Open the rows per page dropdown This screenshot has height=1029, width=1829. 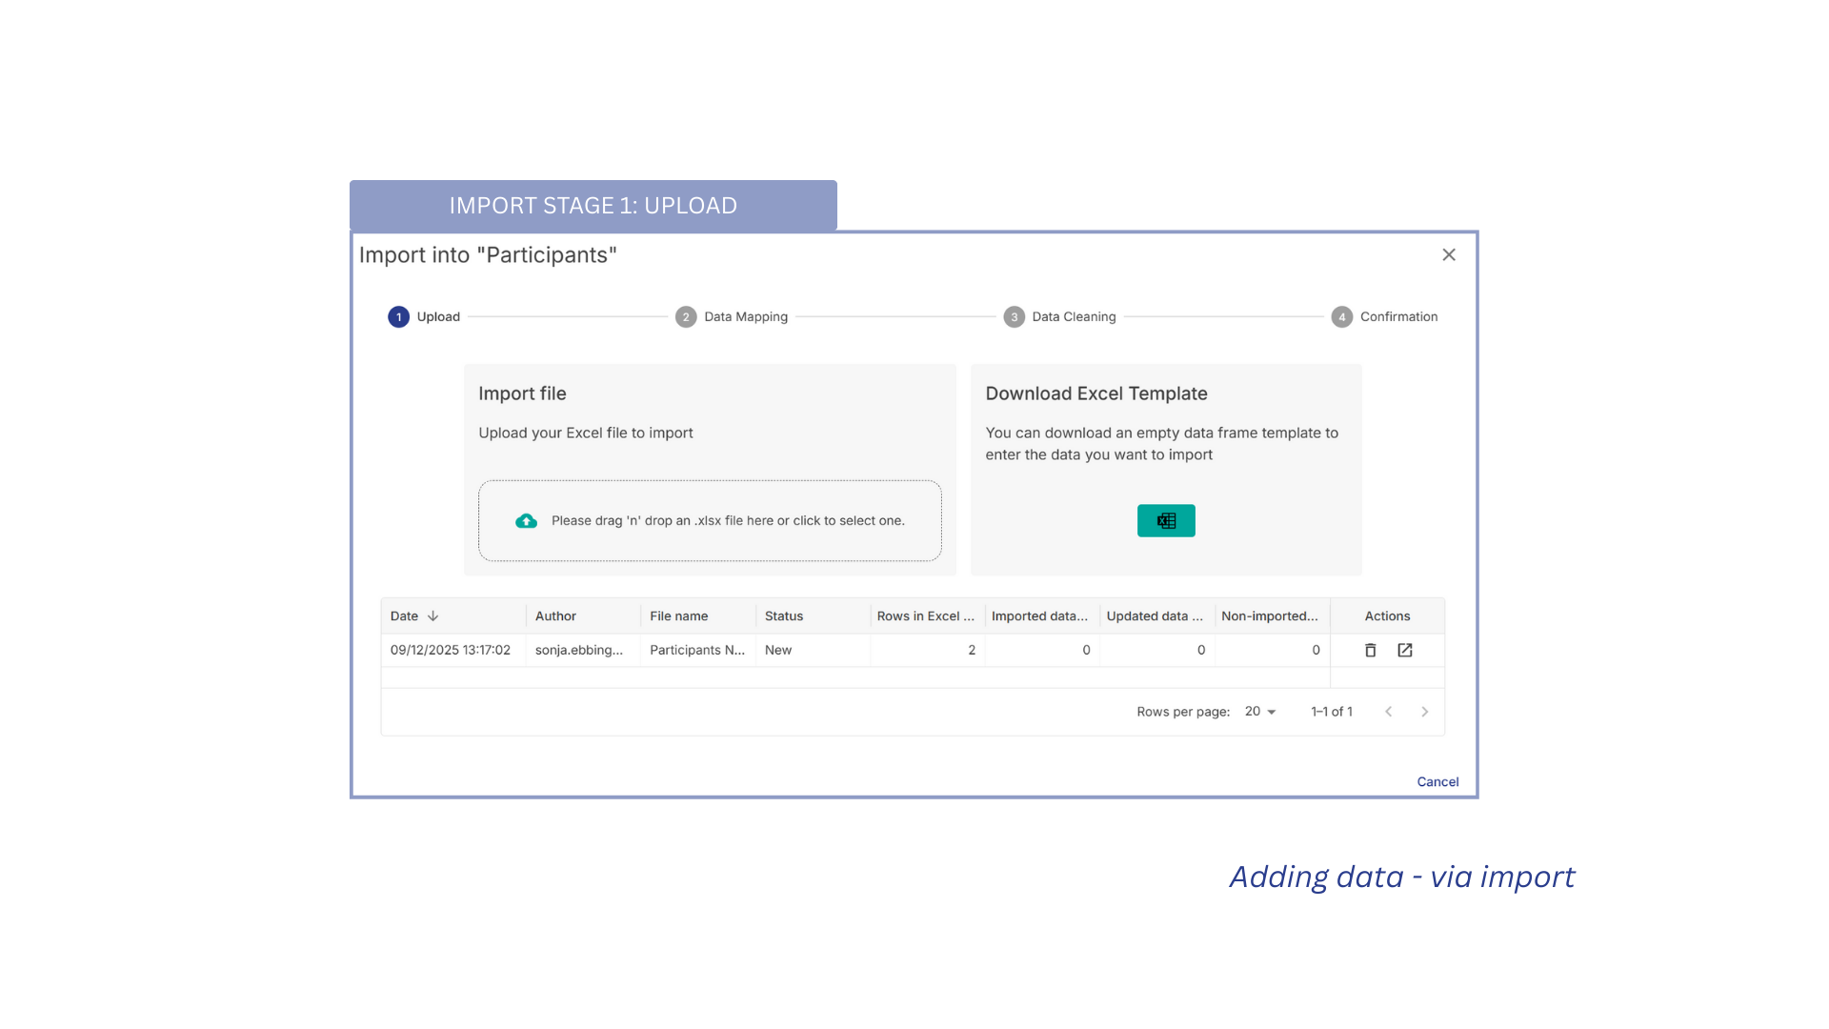click(1259, 712)
